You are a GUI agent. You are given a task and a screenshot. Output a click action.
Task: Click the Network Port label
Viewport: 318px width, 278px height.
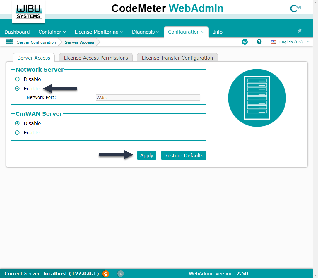pyautogui.click(x=41, y=97)
